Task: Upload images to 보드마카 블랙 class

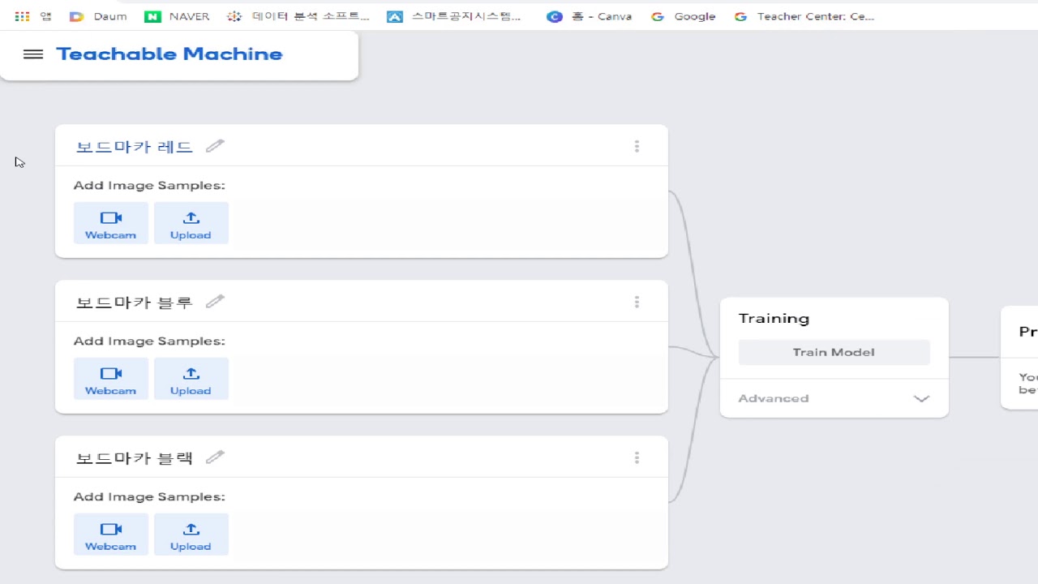Action: coord(191,535)
